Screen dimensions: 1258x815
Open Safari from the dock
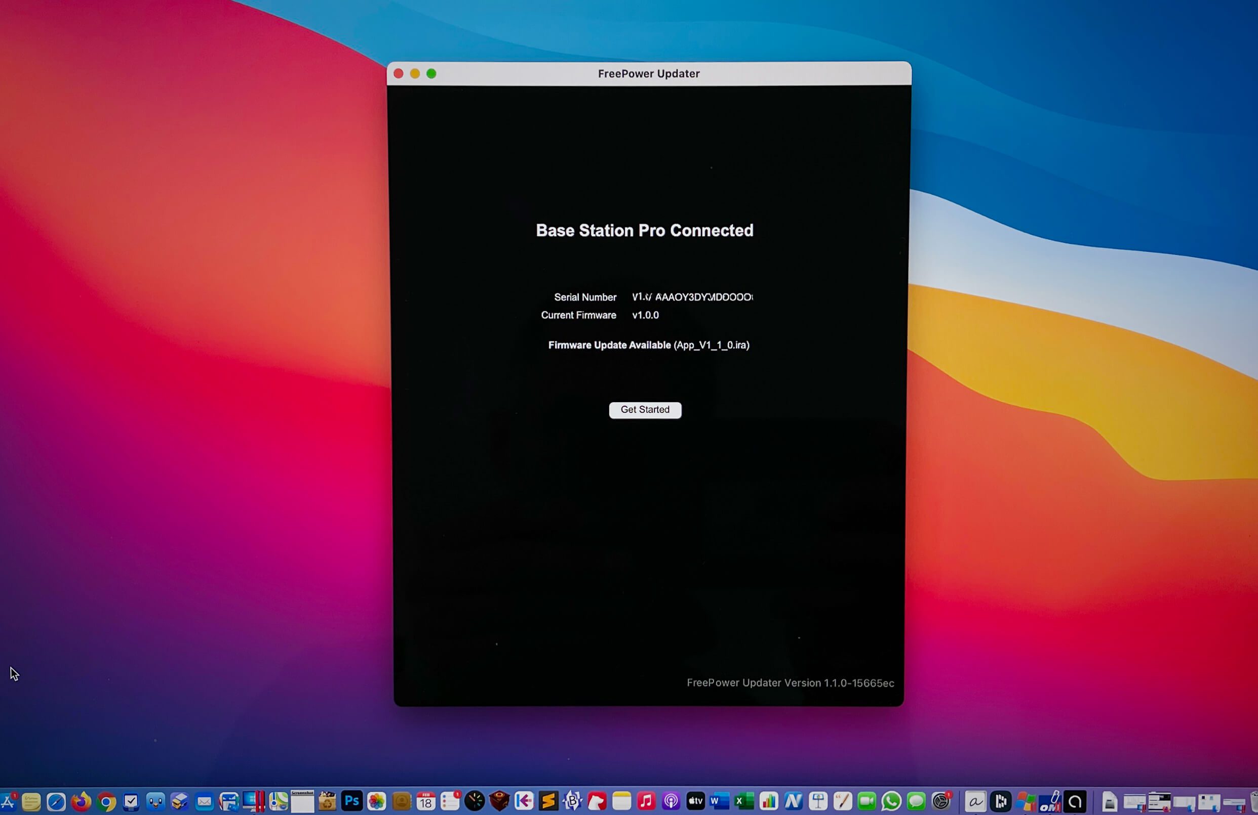click(x=56, y=802)
